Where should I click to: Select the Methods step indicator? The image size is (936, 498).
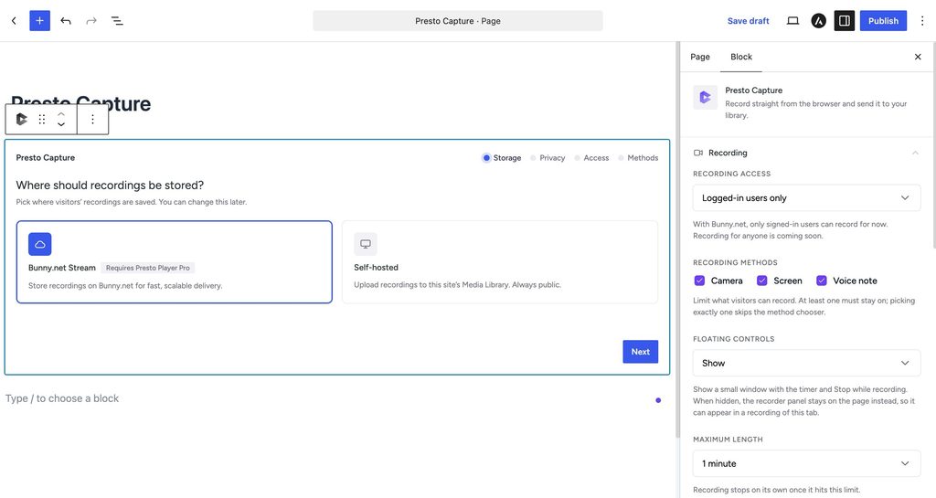pos(638,158)
